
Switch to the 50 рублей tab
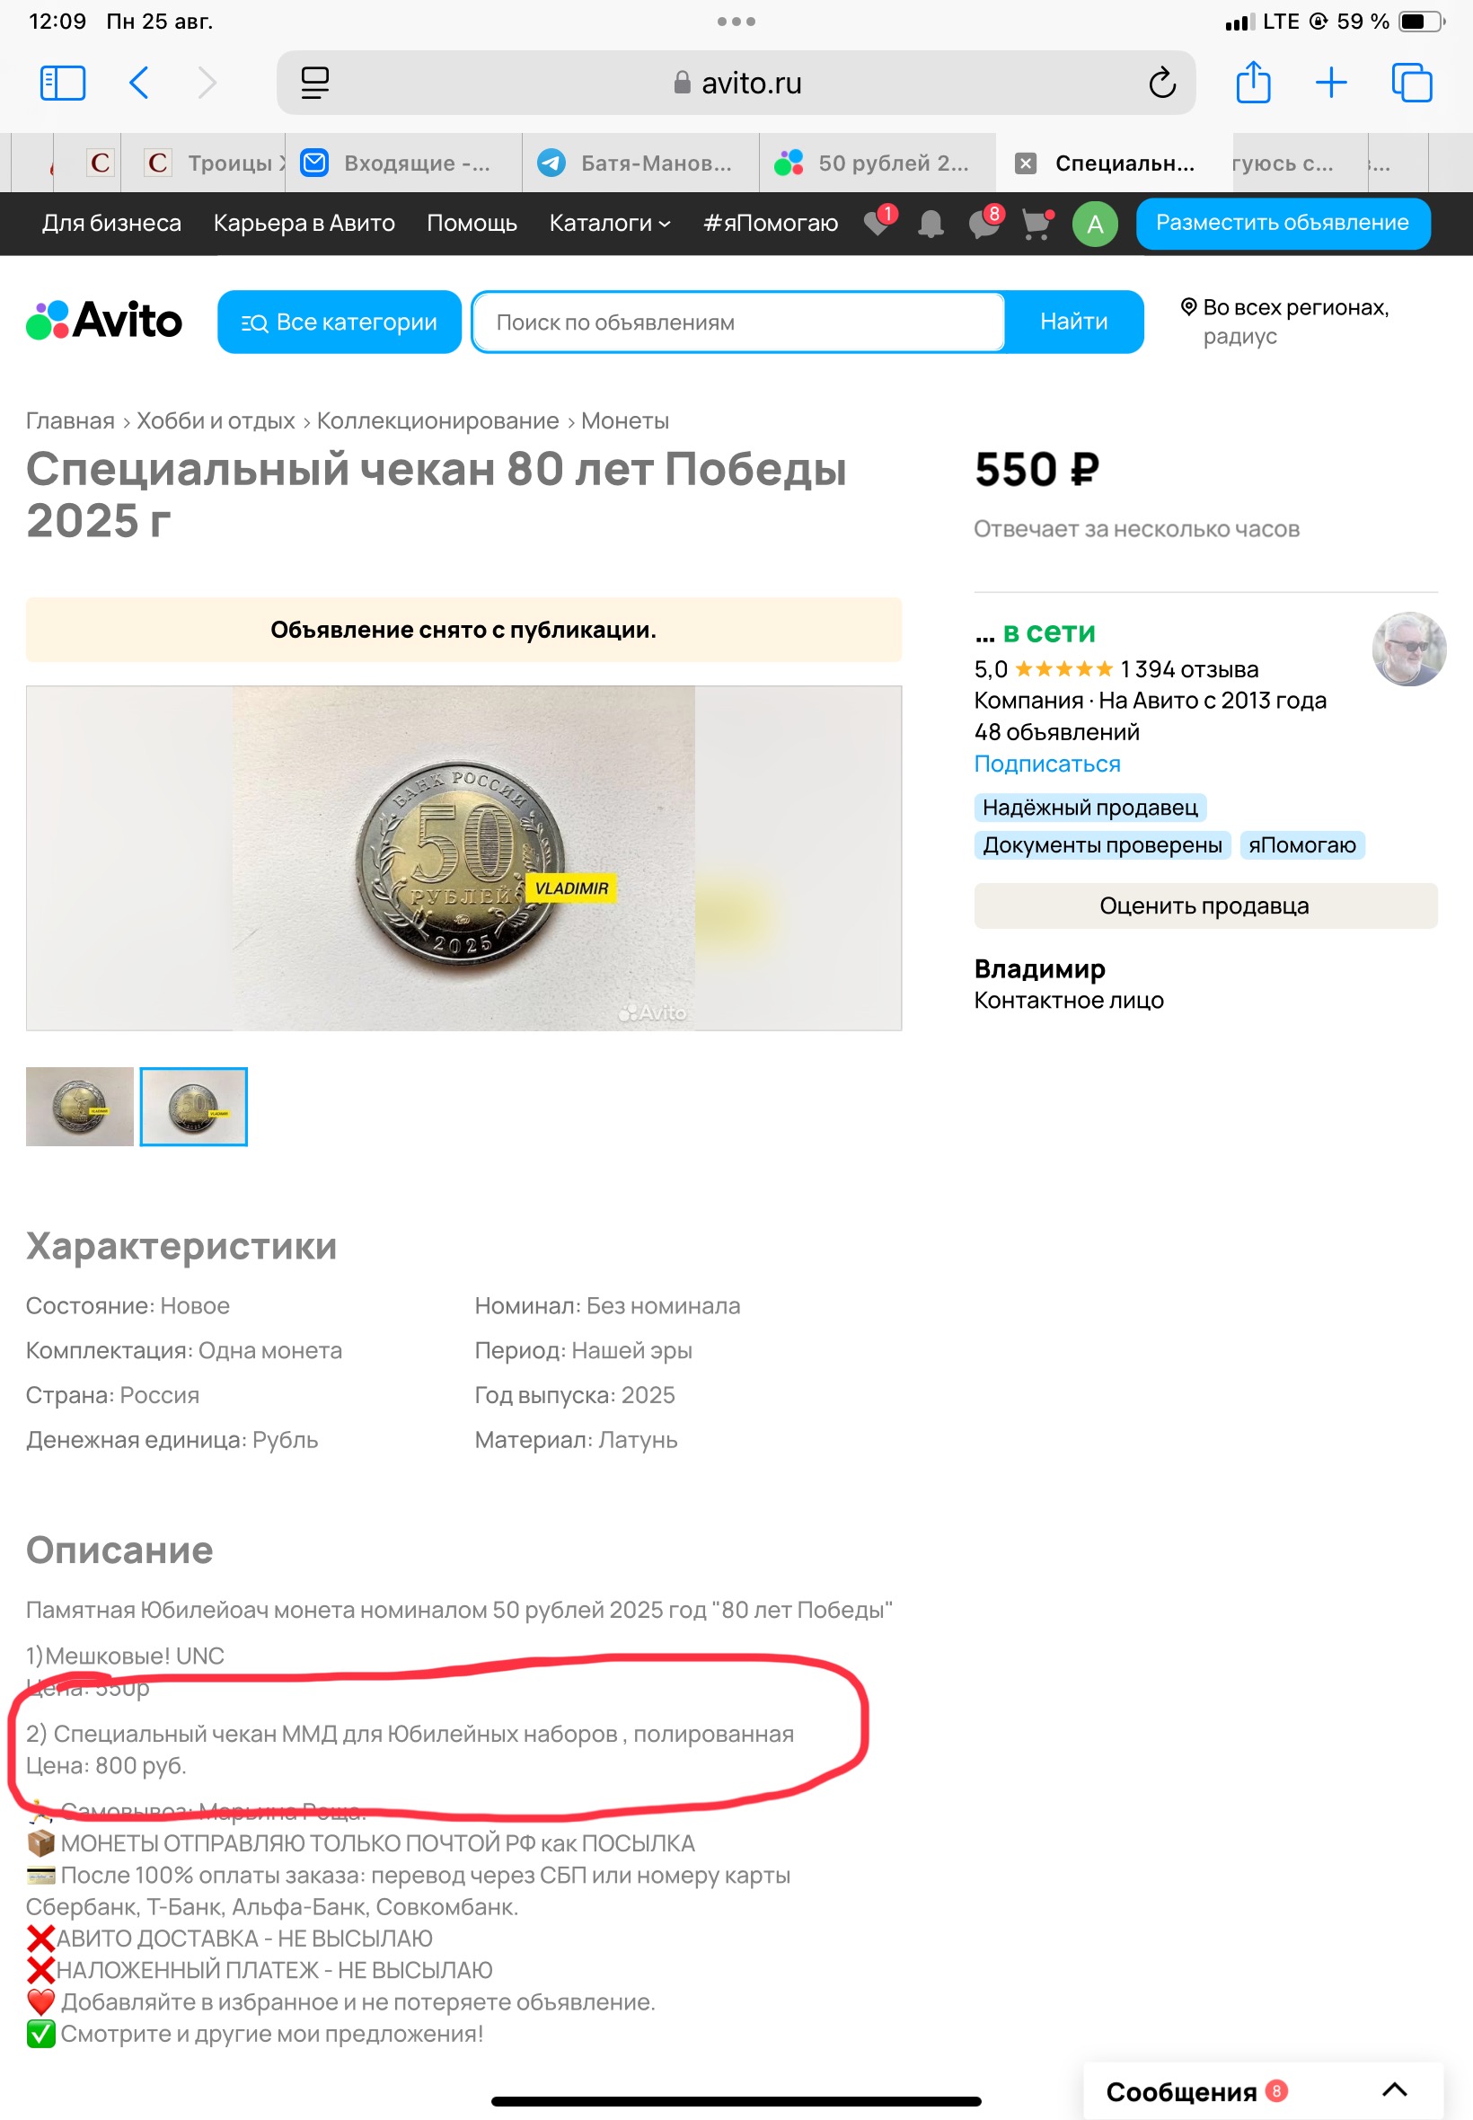(878, 163)
